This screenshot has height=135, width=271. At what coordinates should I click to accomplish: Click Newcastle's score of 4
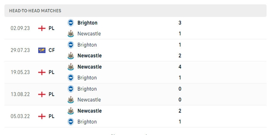[180, 67]
